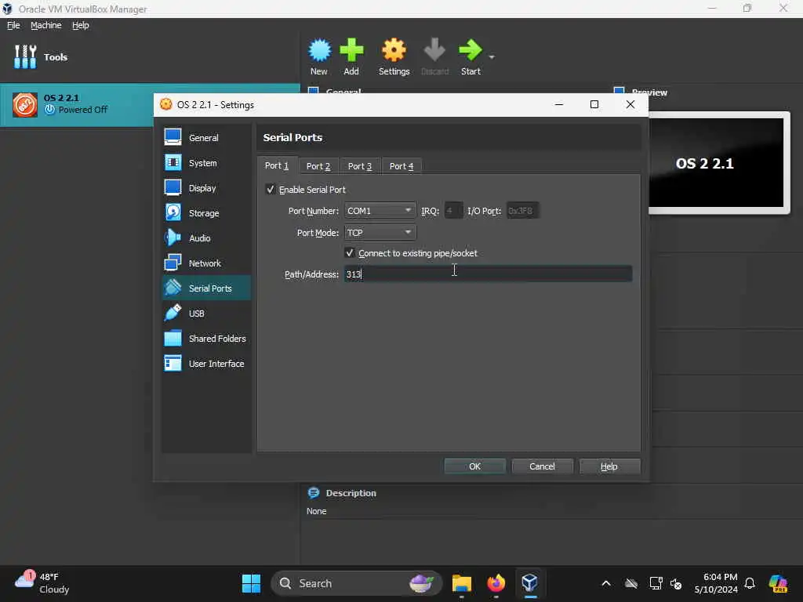The width and height of the screenshot is (803, 602).
Task: Switch to Port 4 tab
Action: pyautogui.click(x=401, y=166)
